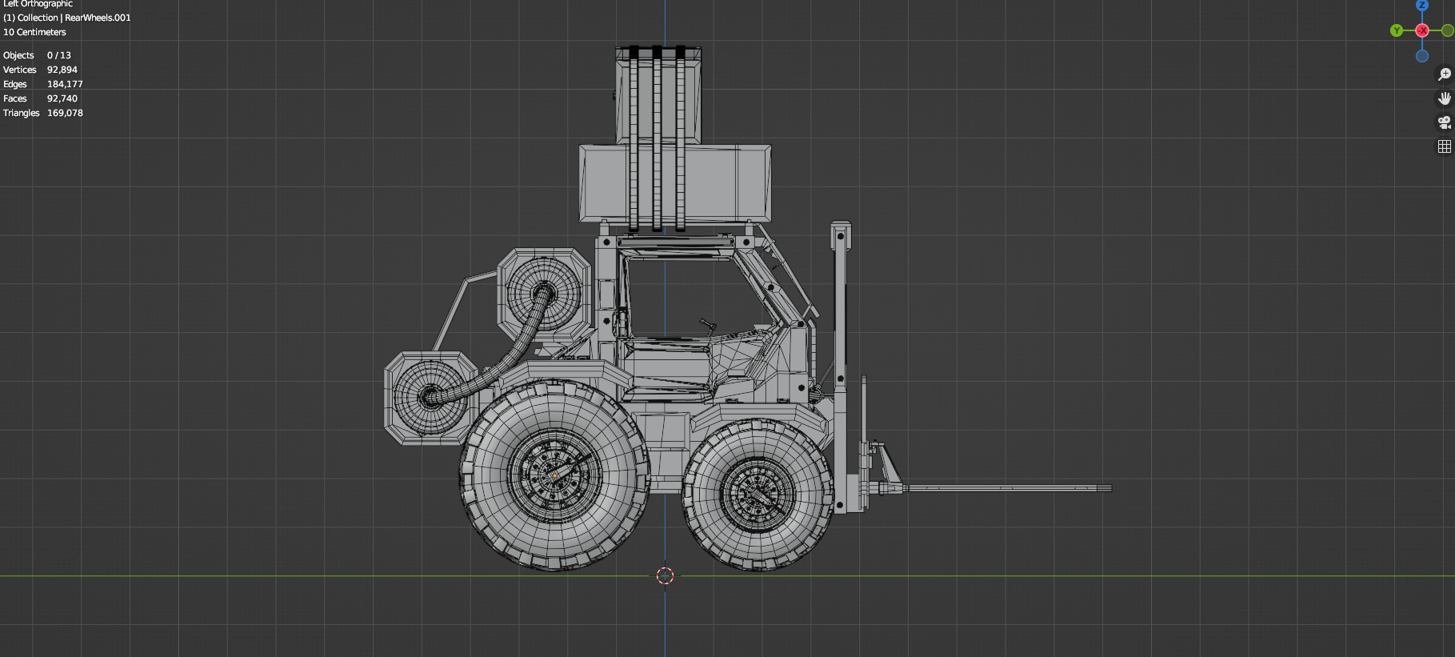Click the Edges value '184,177'
This screenshot has width=1455, height=657.
point(65,84)
